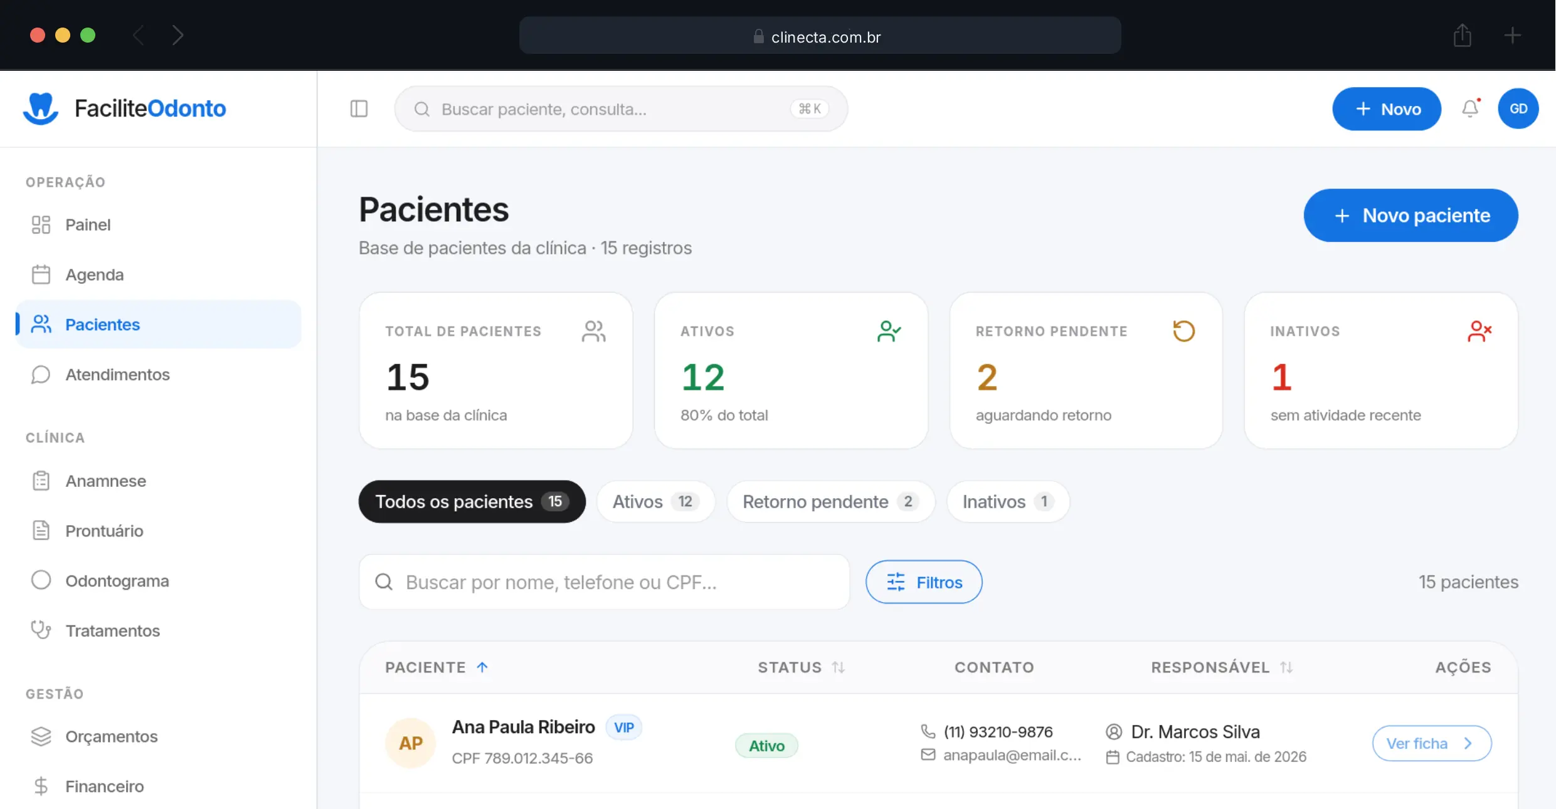Sort table by Paciente column arrow
This screenshot has width=1556, height=809.
click(x=482, y=667)
